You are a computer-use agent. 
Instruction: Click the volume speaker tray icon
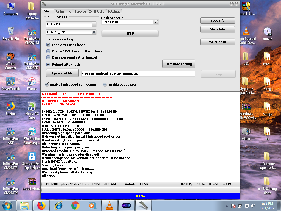click(253, 206)
